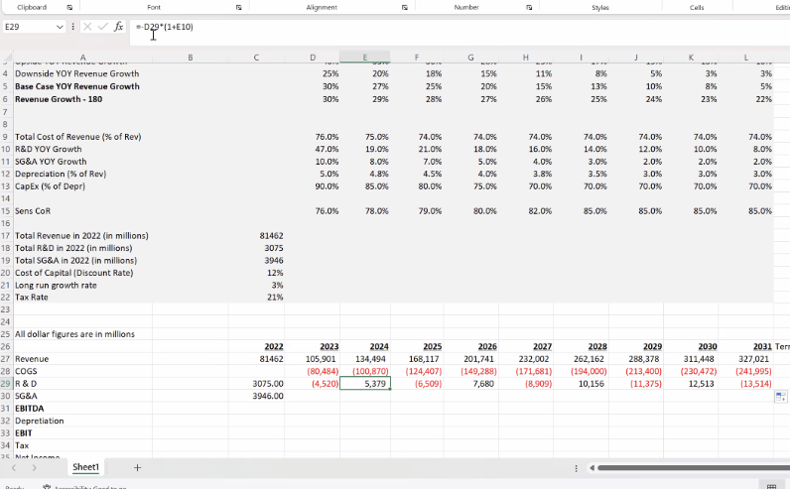Expand the Name Box dropdown arrow
790x489 pixels.
click(60, 27)
